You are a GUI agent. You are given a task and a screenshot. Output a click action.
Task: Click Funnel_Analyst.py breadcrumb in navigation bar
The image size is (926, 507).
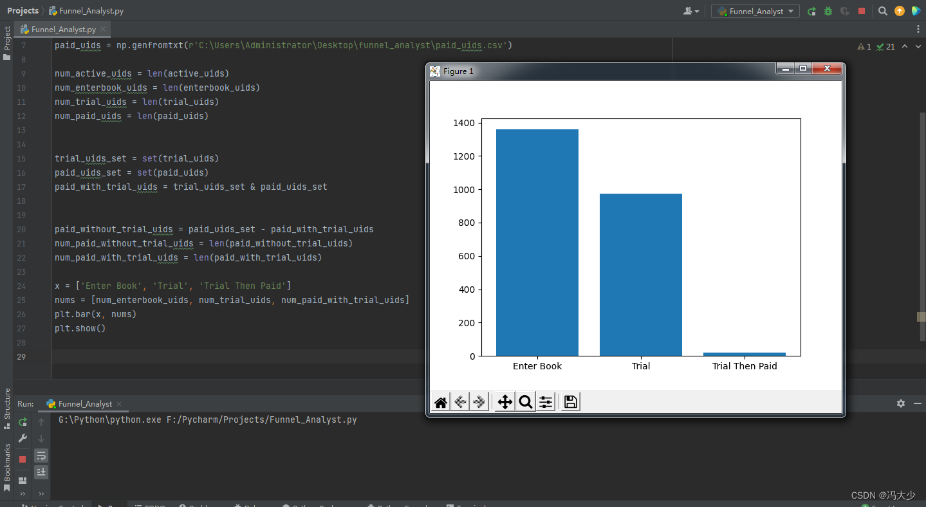coord(86,11)
